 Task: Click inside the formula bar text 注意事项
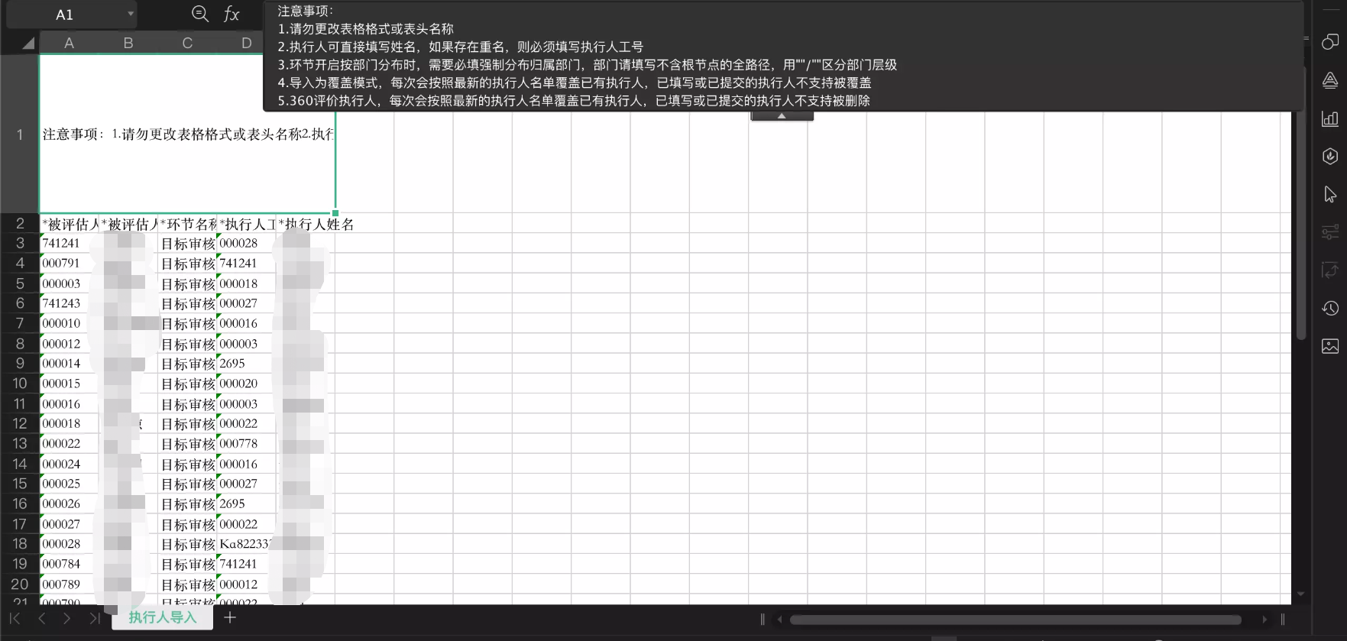pos(306,11)
